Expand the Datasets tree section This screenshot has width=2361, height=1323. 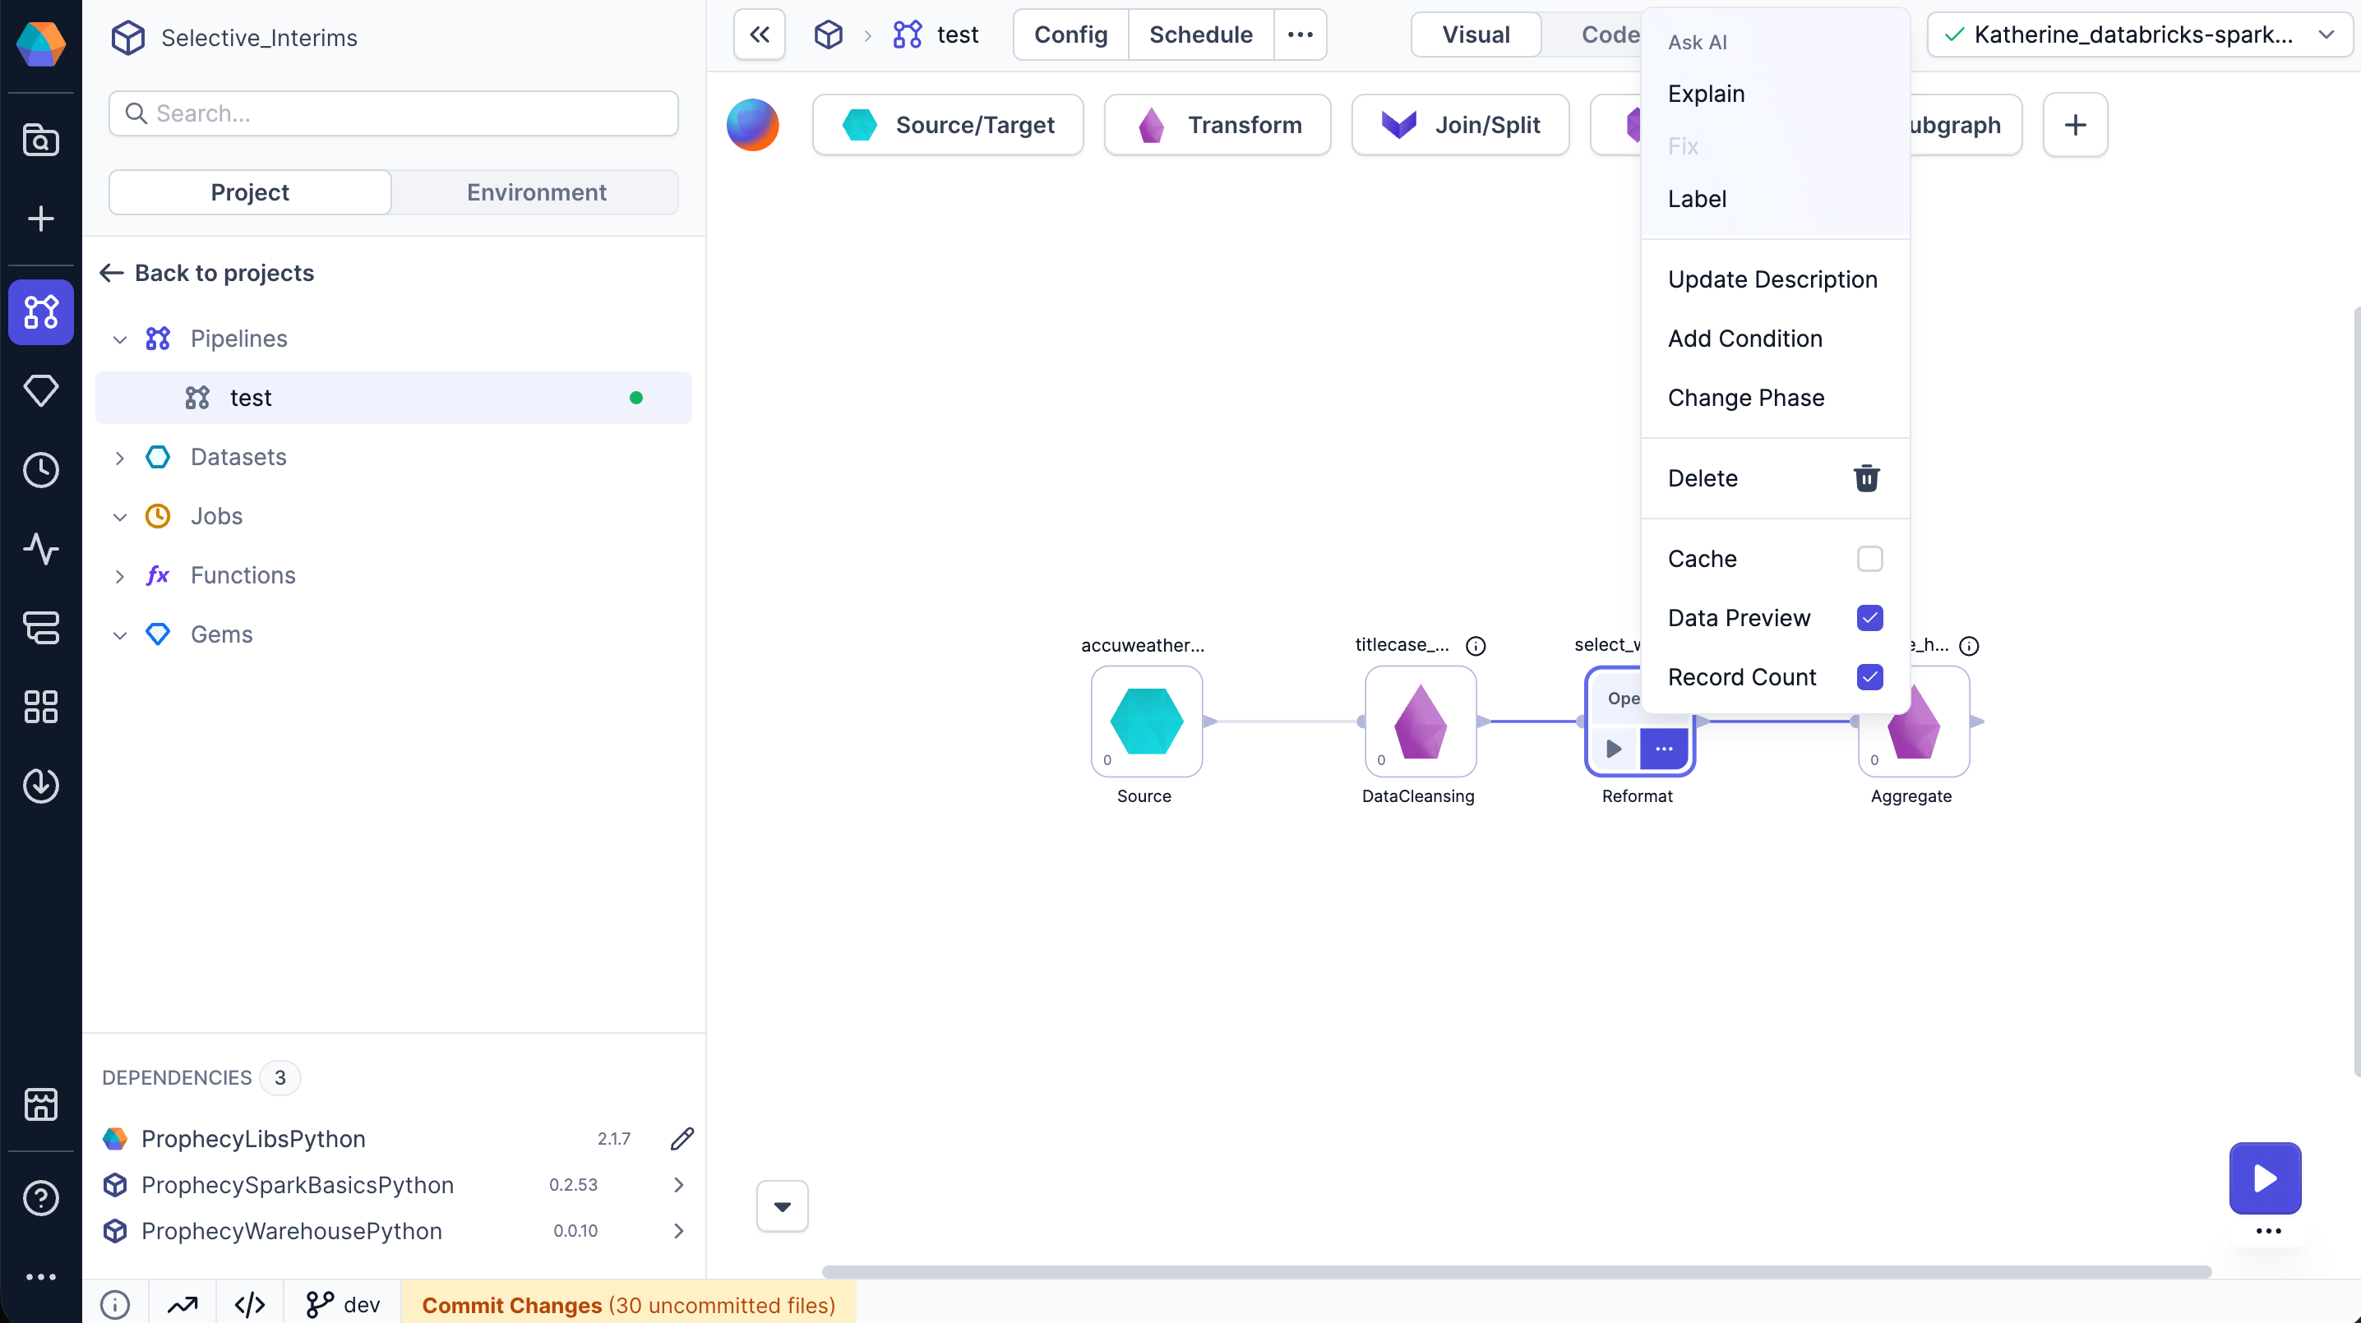point(119,457)
